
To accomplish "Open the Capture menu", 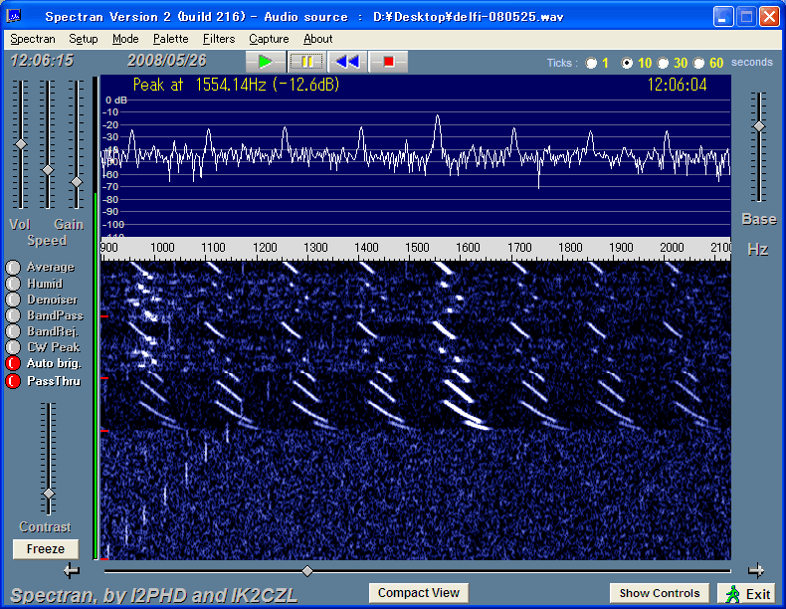I will point(269,39).
